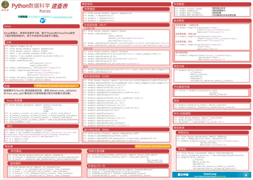Click the 'model3.predict_classes(x_test4,batch_size=32)' line
The height and width of the screenshot is (180, 253).
coord(204,107)
